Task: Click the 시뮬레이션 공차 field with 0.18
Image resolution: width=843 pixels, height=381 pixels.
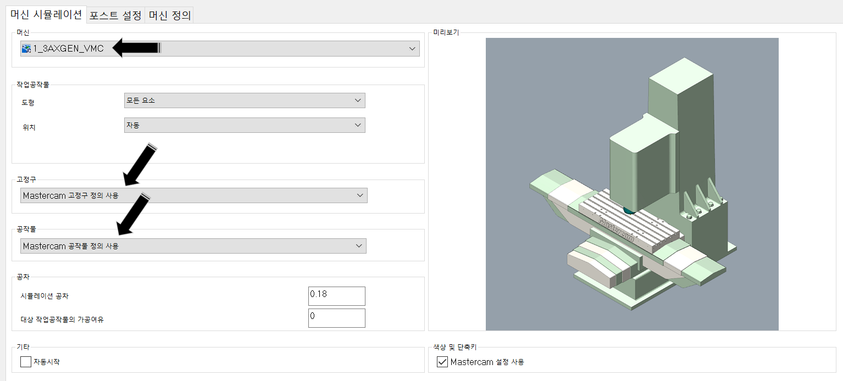Action: point(337,296)
